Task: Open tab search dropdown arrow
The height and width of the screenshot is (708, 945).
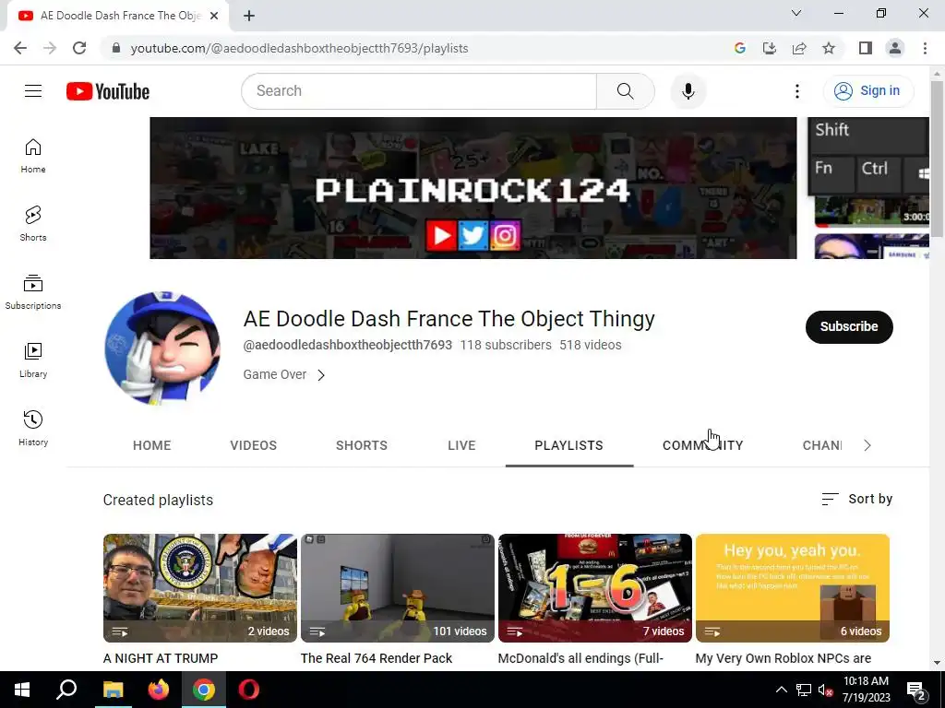Action: pyautogui.click(x=796, y=13)
